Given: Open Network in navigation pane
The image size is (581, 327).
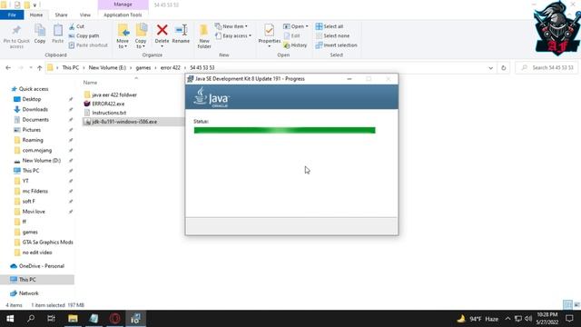Looking at the screenshot, I should point(28,293).
